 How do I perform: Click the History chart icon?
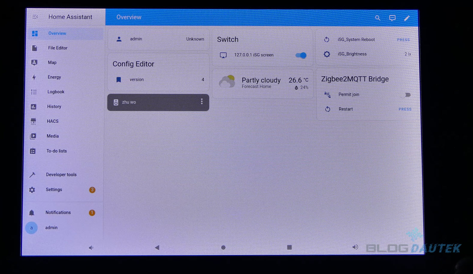(x=34, y=107)
